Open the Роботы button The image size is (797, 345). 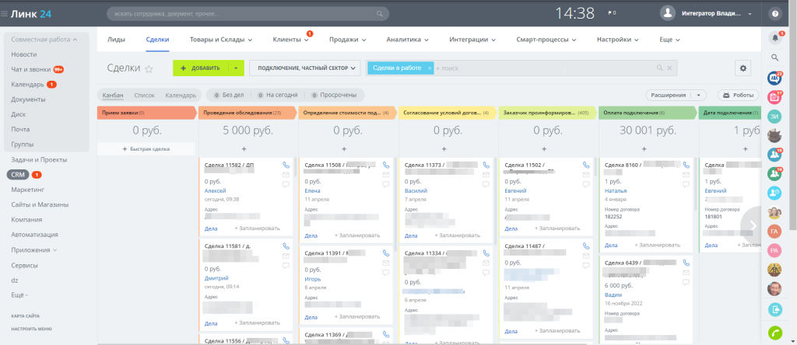pyautogui.click(x=738, y=95)
